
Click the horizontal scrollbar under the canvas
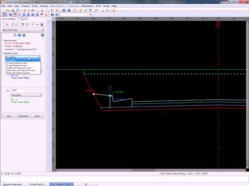(150, 170)
